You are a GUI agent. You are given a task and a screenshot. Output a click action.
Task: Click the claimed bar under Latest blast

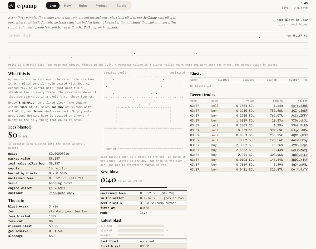point(141,226)
